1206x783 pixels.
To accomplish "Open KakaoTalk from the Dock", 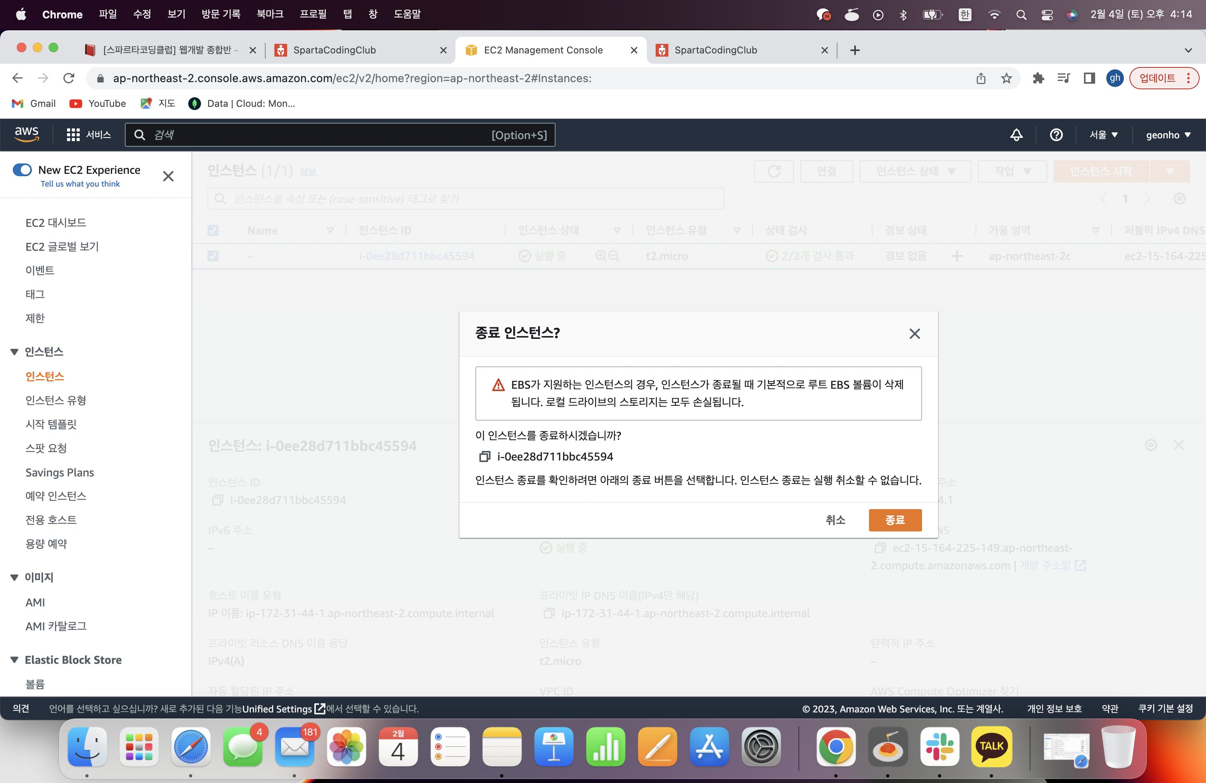I will (991, 747).
